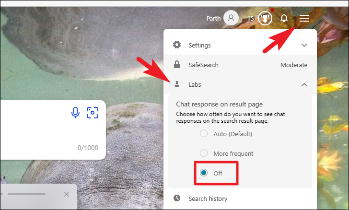Open the Settings menu entry
The image size is (349, 210).
coord(240,45)
